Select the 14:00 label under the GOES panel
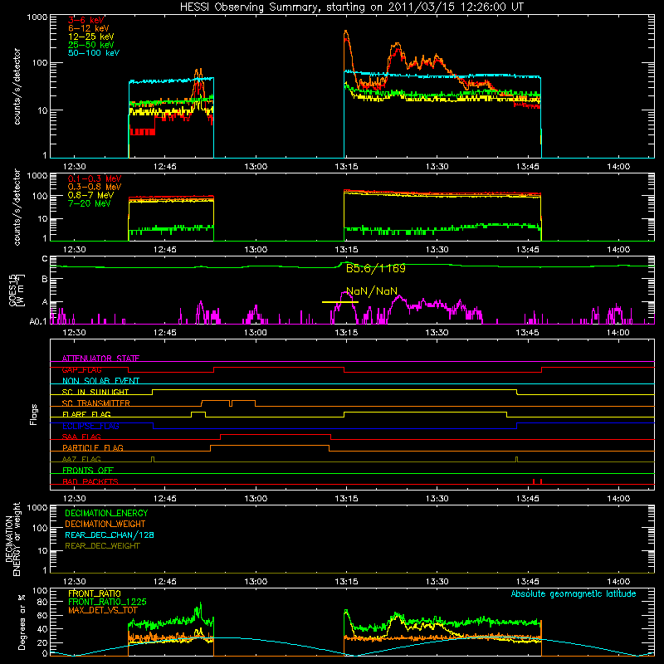Screen dimensions: 664x664 (x=618, y=333)
